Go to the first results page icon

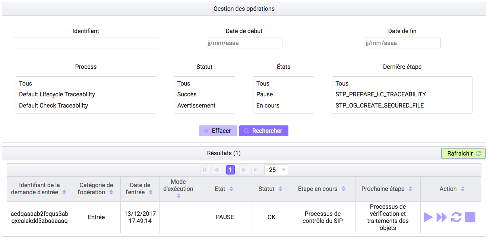pyautogui.click(x=205, y=170)
